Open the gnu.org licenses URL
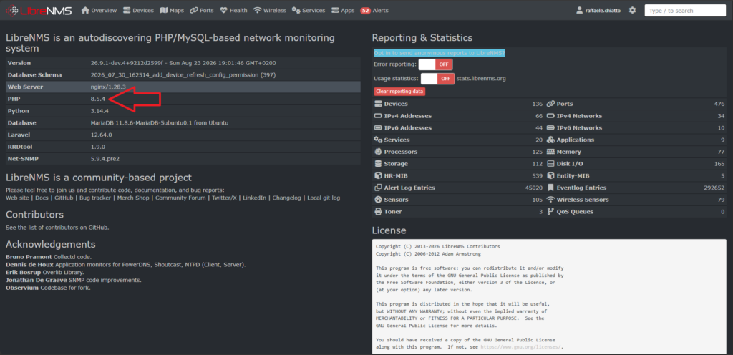The image size is (733, 355). 520,347
